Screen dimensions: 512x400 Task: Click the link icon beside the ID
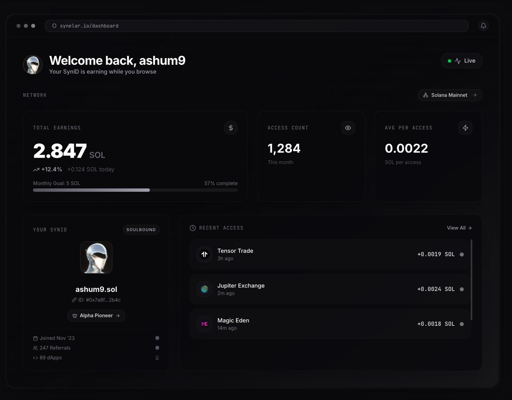click(x=74, y=300)
